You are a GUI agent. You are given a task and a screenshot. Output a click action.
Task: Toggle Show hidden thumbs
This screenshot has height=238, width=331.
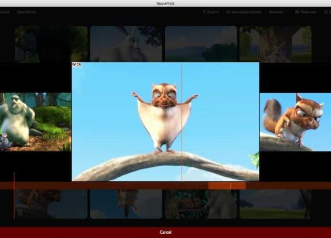pos(244,12)
